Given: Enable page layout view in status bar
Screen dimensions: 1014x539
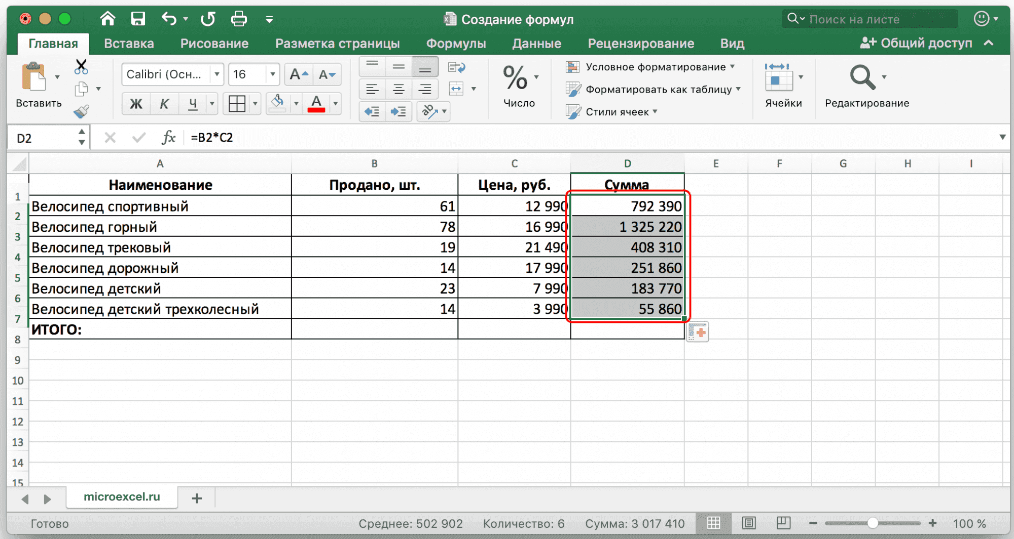Looking at the screenshot, I should tap(749, 523).
